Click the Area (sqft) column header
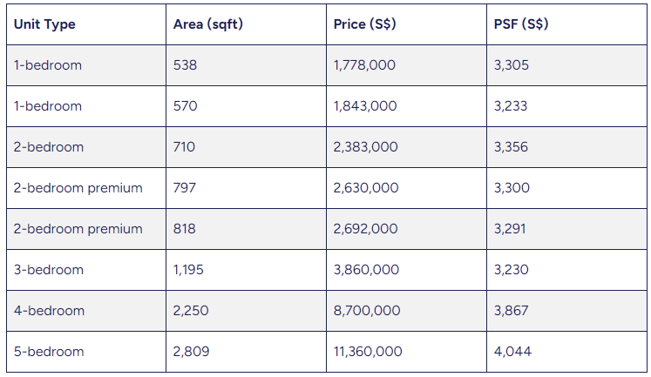The height and width of the screenshot is (377, 651). (207, 24)
